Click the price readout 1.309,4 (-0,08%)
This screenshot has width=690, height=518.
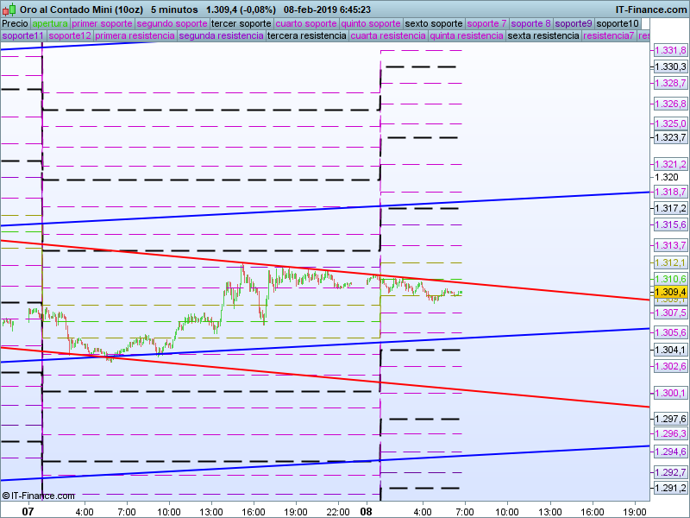tap(241, 9)
